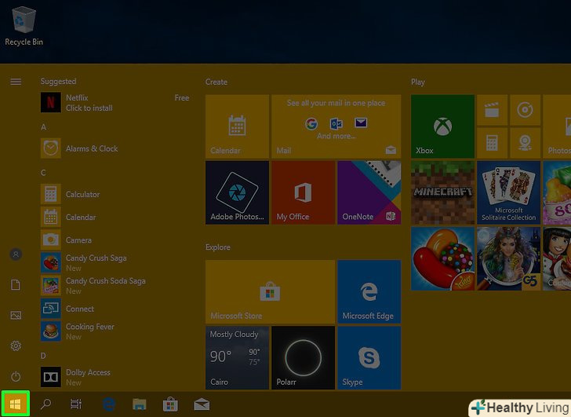Open Recycle Bin on desktop
Viewport: 571px width, 417px height.
pyautogui.click(x=24, y=26)
